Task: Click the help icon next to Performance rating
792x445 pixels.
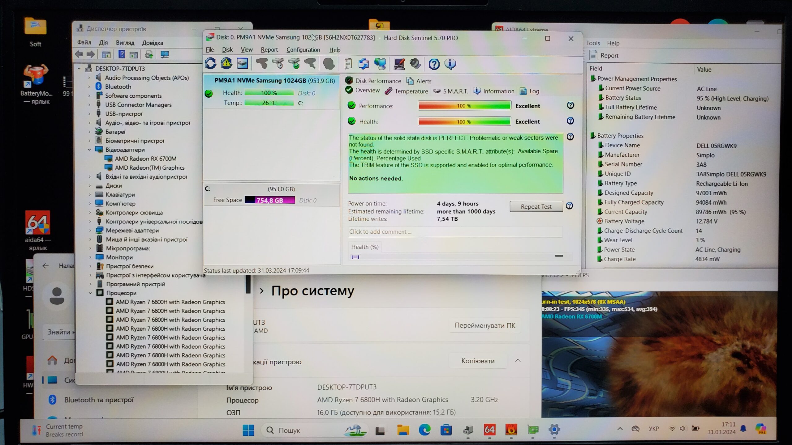Action: [x=570, y=105]
